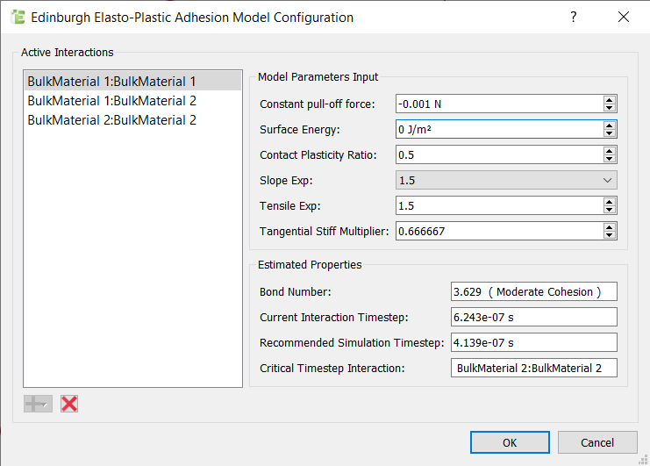650x466 pixels.
Task: Open the Slope Exp dropdown
Action: 506,180
